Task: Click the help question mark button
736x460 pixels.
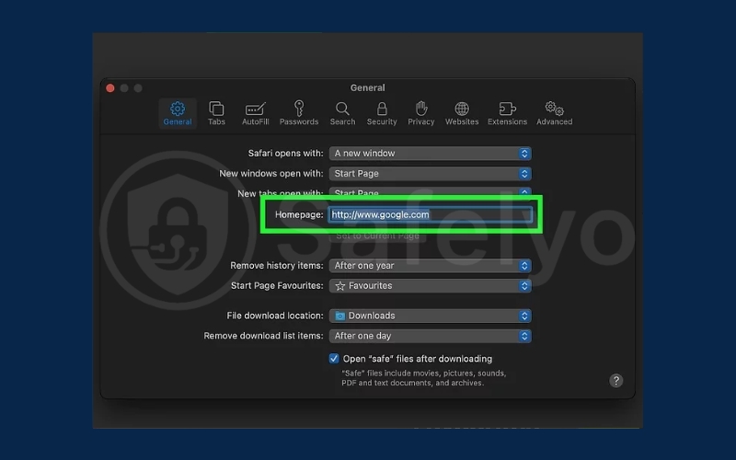Action: (616, 381)
